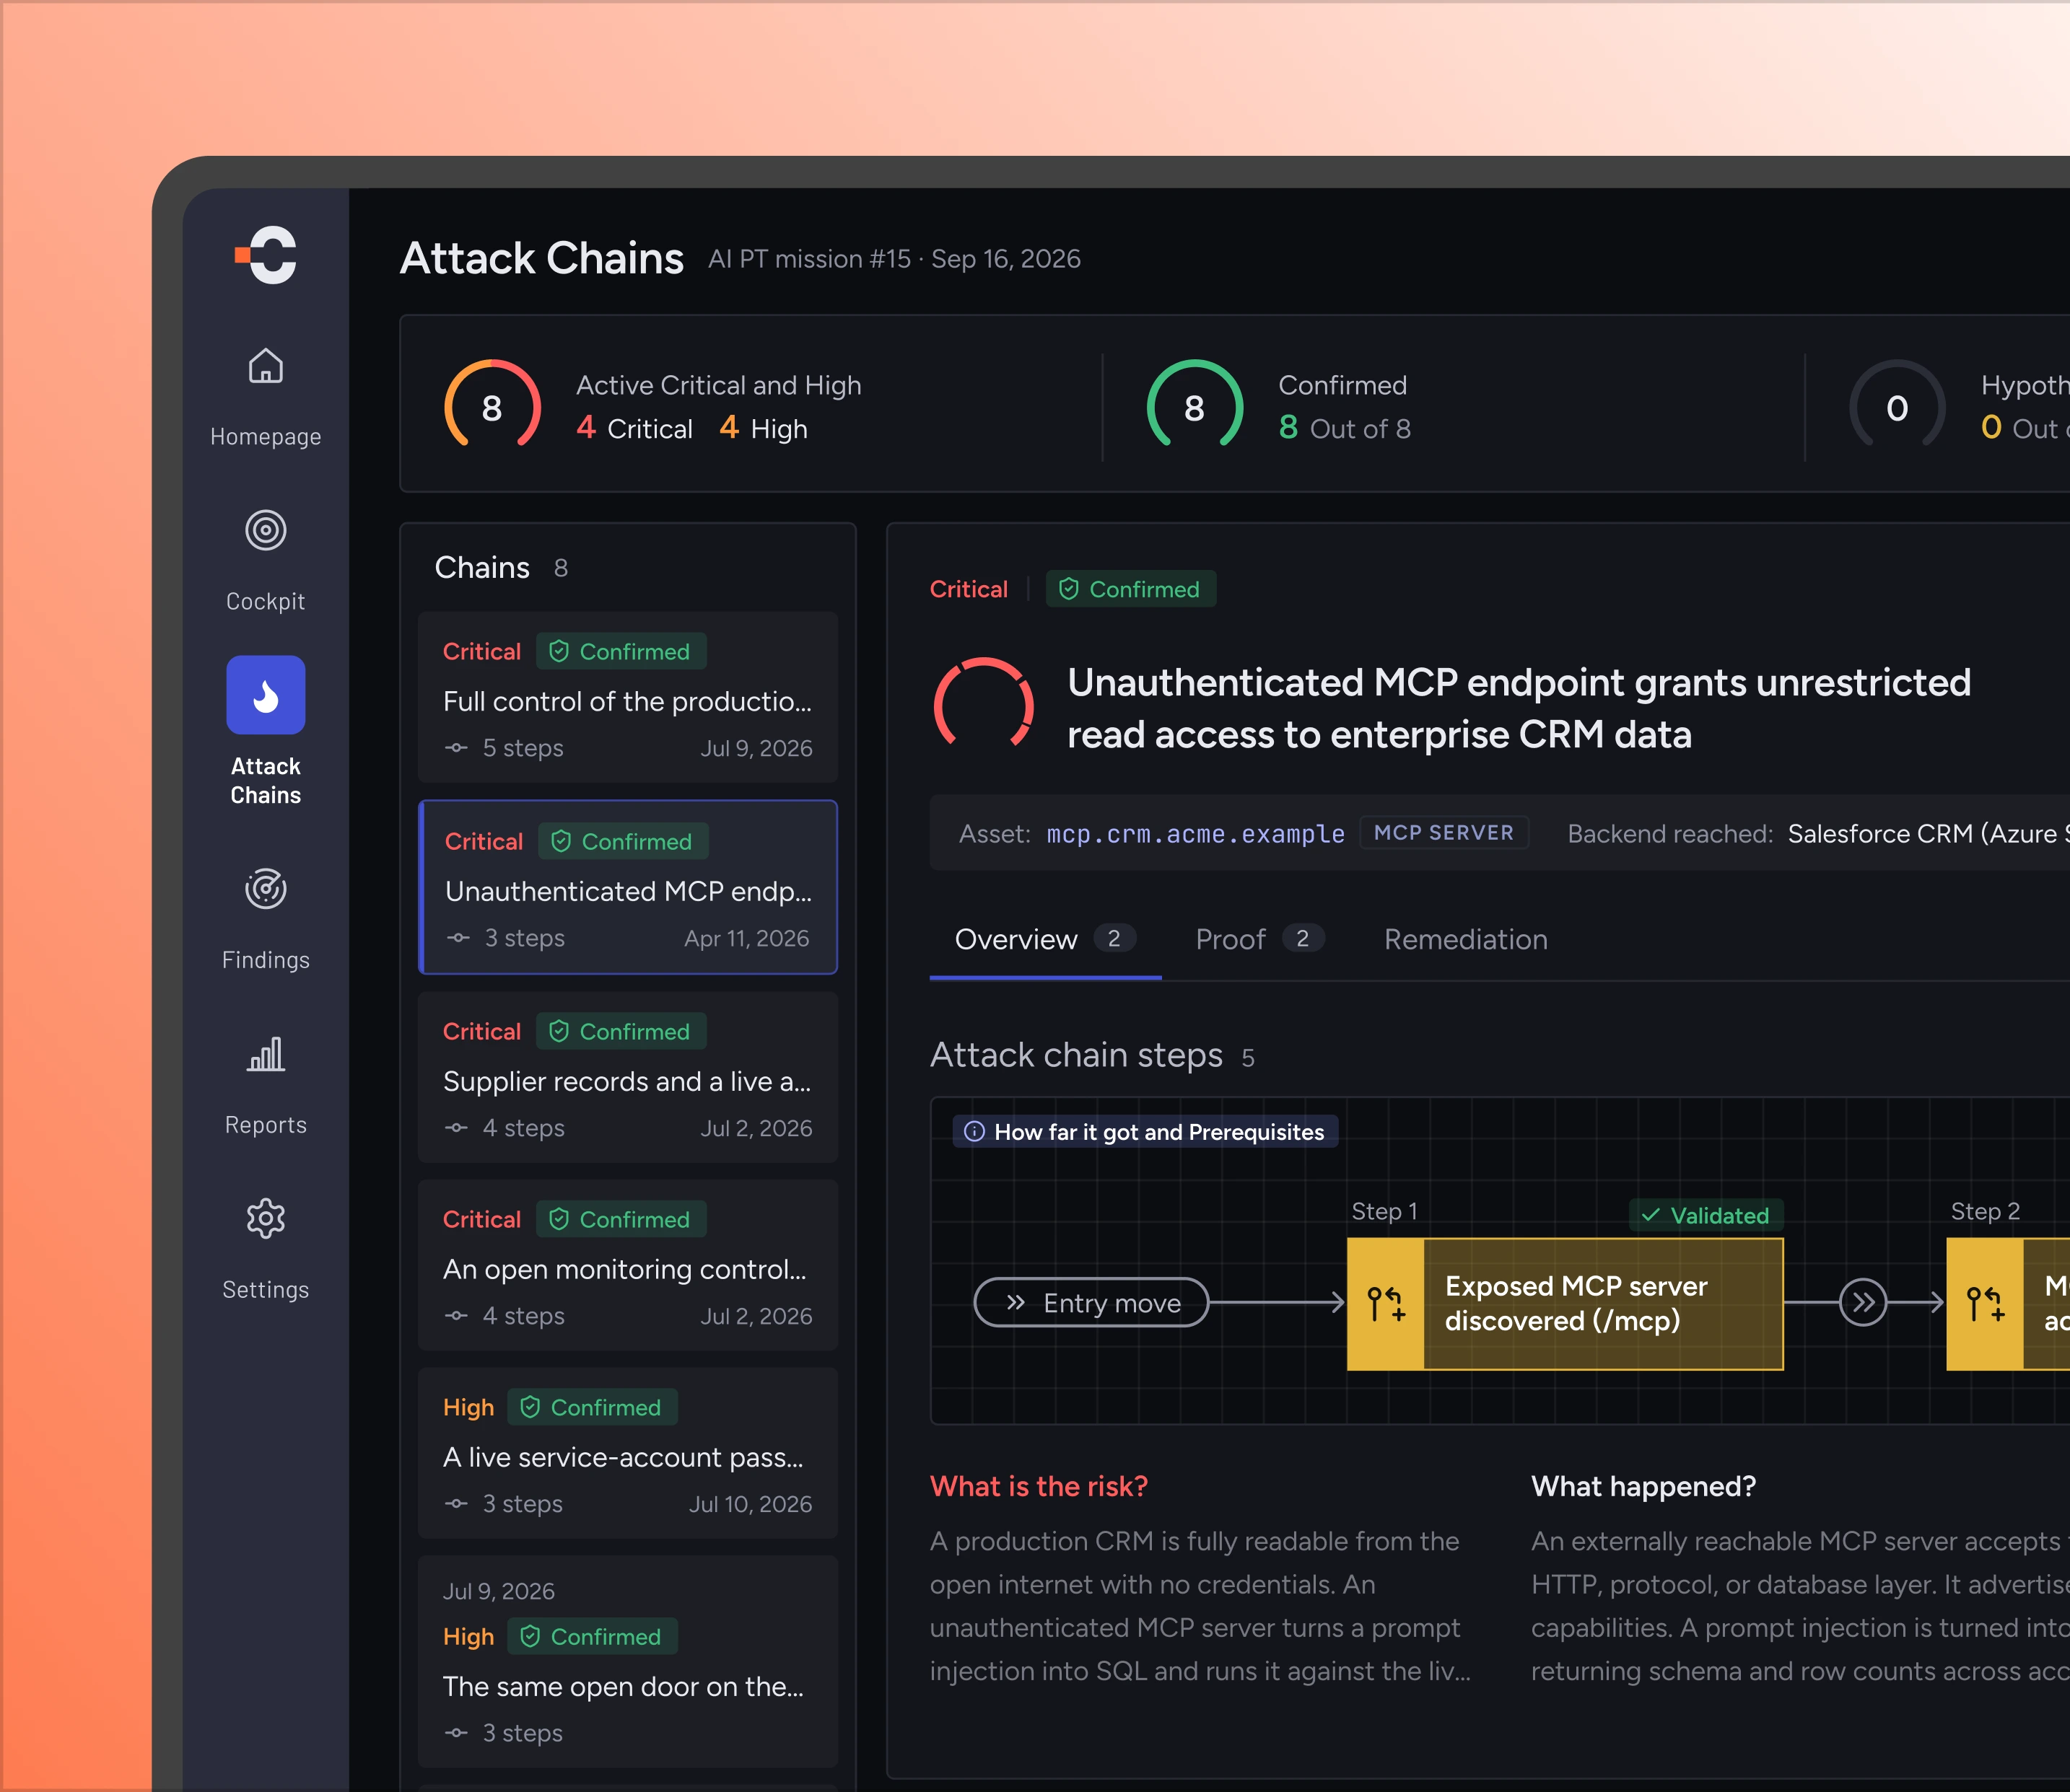Screen dimensions: 2070x1792
Task: Click the How far it got and Prerequisites button
Action: (x=1145, y=1132)
